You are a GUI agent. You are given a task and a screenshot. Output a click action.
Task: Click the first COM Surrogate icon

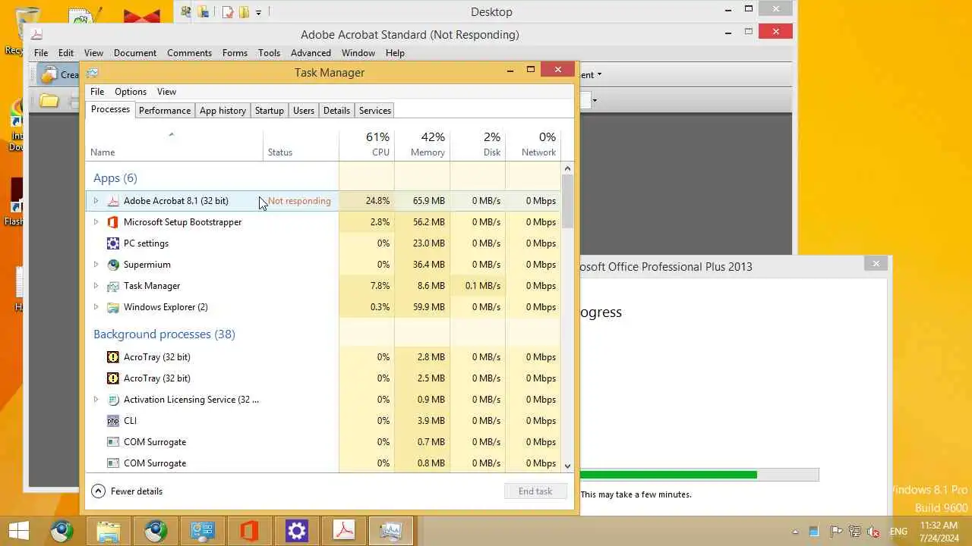(x=113, y=442)
